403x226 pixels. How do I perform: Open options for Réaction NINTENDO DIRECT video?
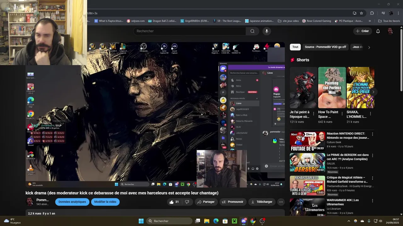[x=372, y=134]
